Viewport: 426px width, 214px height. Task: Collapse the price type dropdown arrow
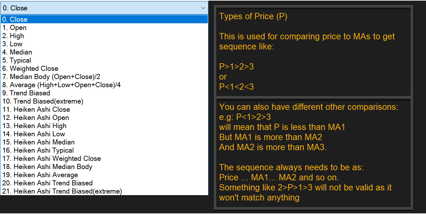tap(203, 8)
